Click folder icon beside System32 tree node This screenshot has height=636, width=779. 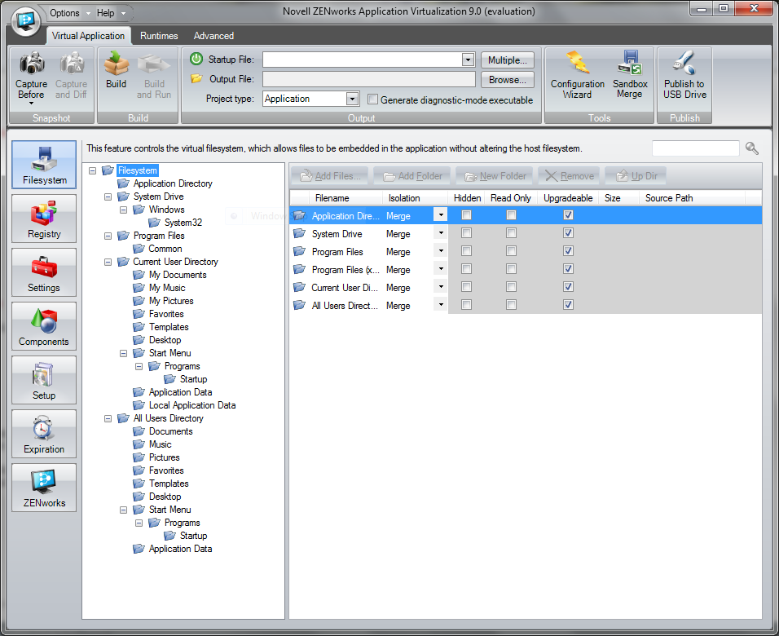(155, 223)
